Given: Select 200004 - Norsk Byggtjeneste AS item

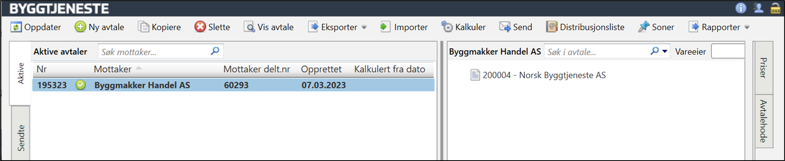Looking at the screenshot, I should pyautogui.click(x=538, y=75).
